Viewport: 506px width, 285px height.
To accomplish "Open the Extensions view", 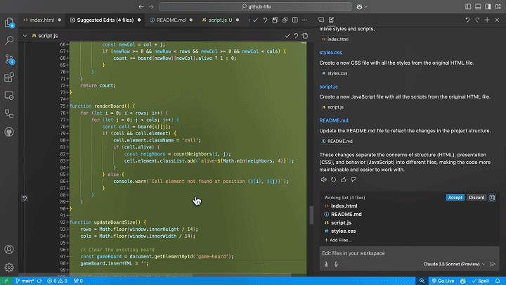I will (10, 77).
